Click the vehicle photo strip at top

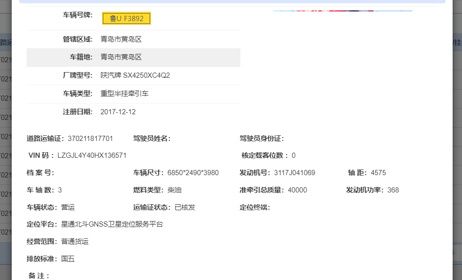[x=342, y=9]
